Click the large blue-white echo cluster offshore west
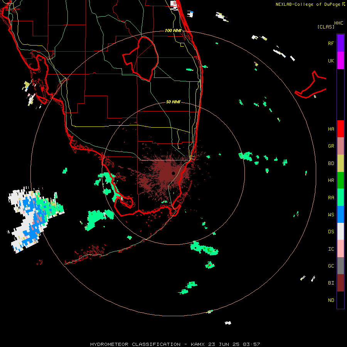The width and height of the screenshot is (347, 347). tap(35, 219)
